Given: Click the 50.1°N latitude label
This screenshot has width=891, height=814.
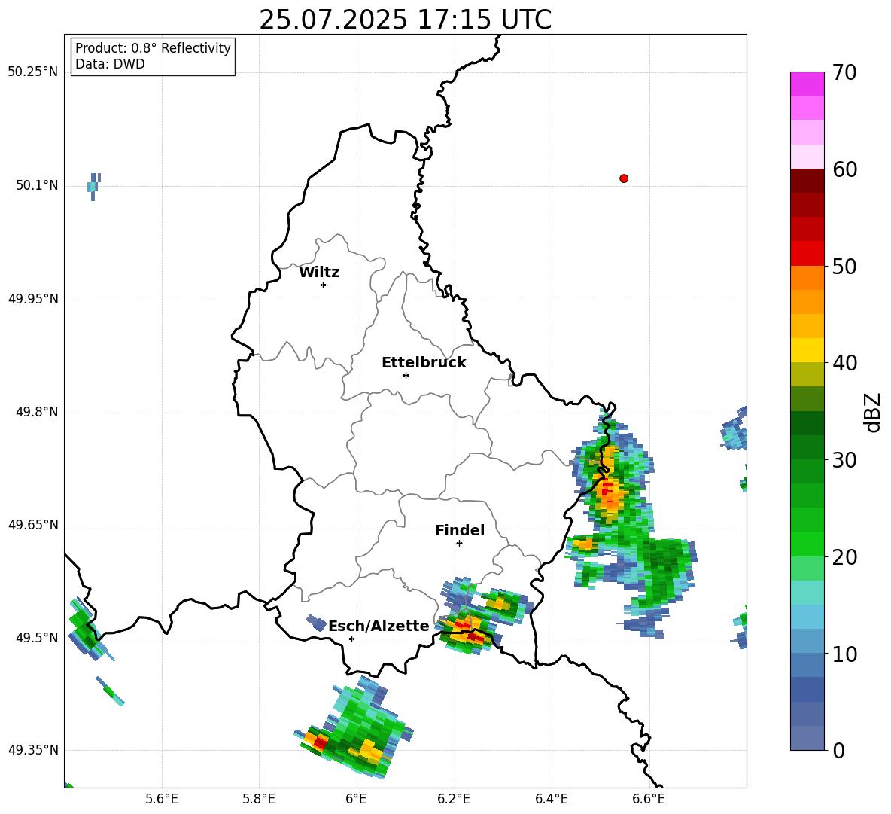Looking at the screenshot, I should click(x=37, y=185).
